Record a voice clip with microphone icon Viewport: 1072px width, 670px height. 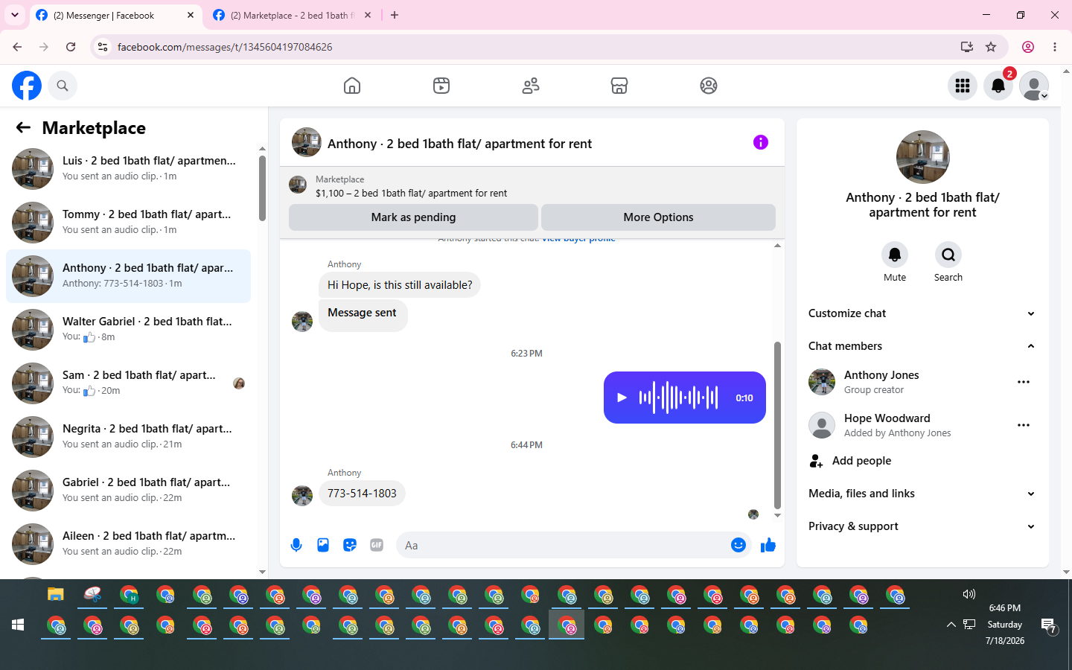tap(296, 545)
